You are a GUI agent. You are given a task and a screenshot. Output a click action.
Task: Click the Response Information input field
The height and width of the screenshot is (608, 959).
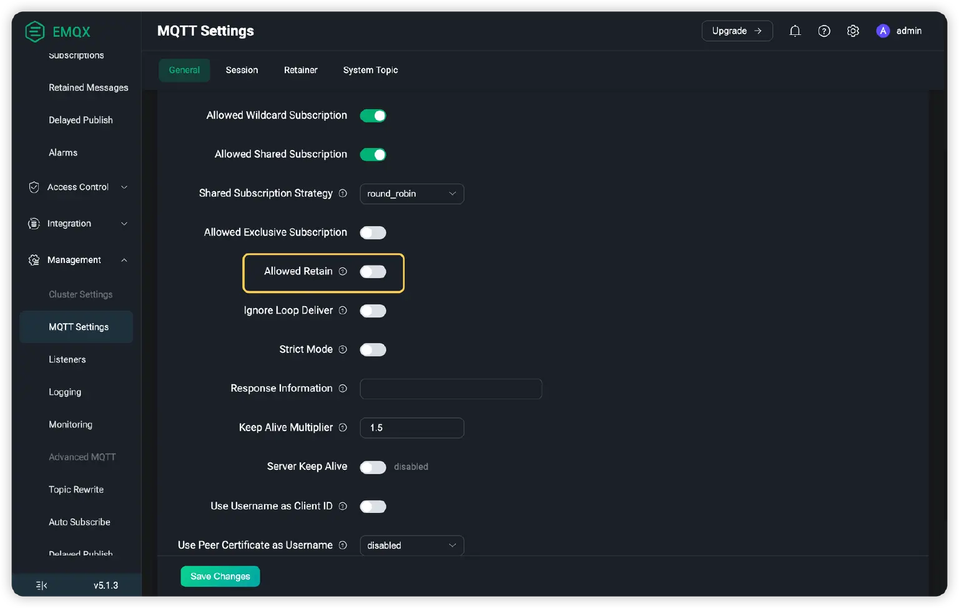pos(451,389)
